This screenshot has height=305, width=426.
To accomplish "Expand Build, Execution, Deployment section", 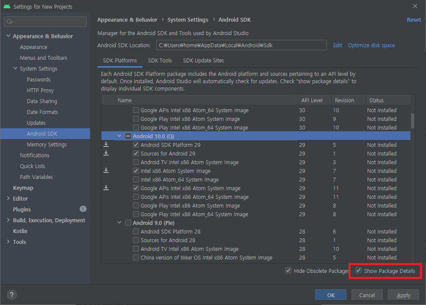I will point(8,220).
